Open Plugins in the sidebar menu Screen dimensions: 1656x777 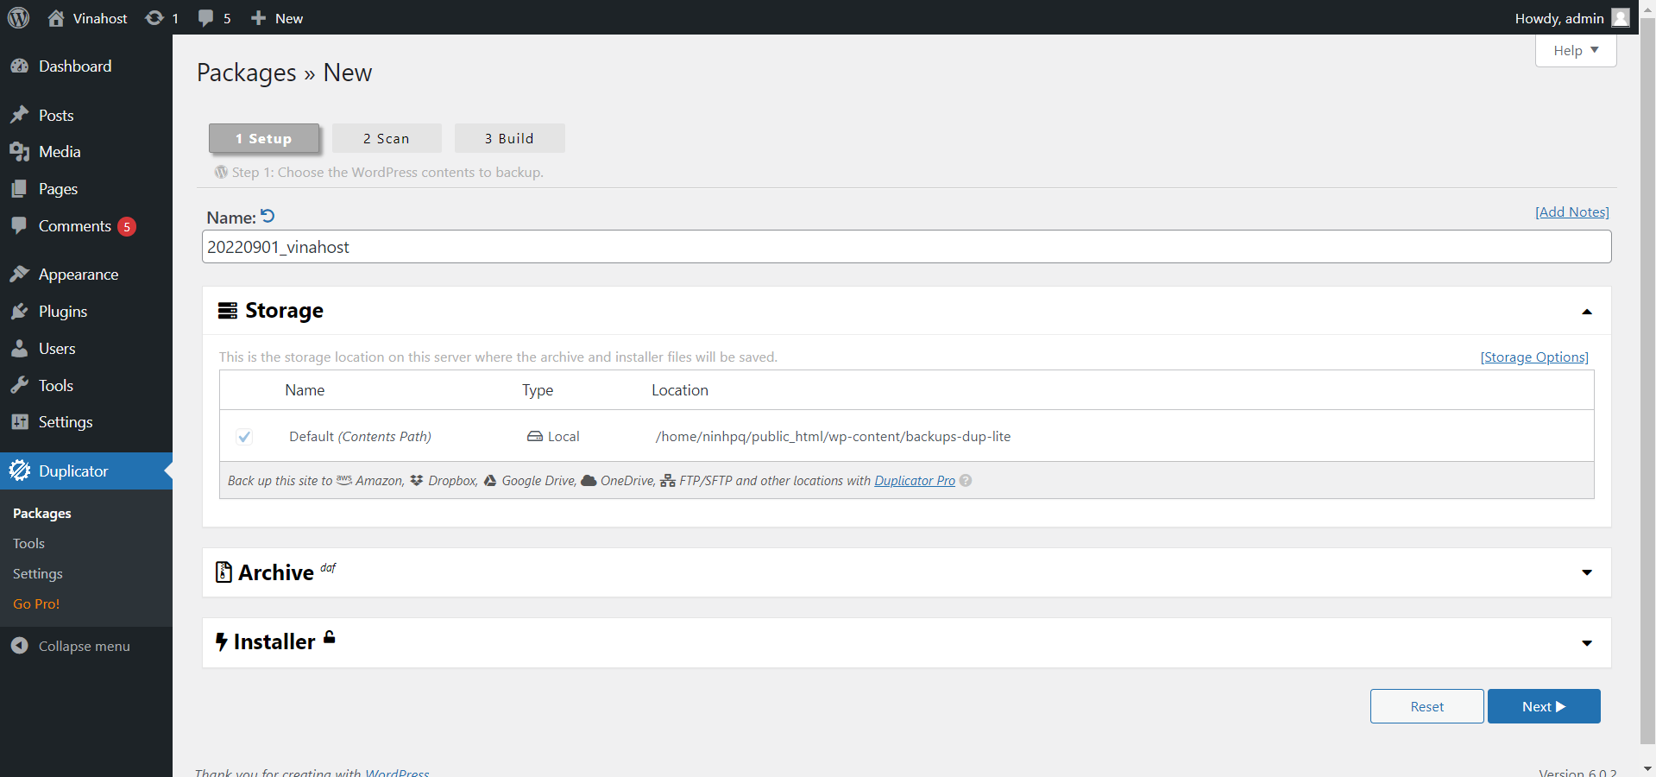63,312
